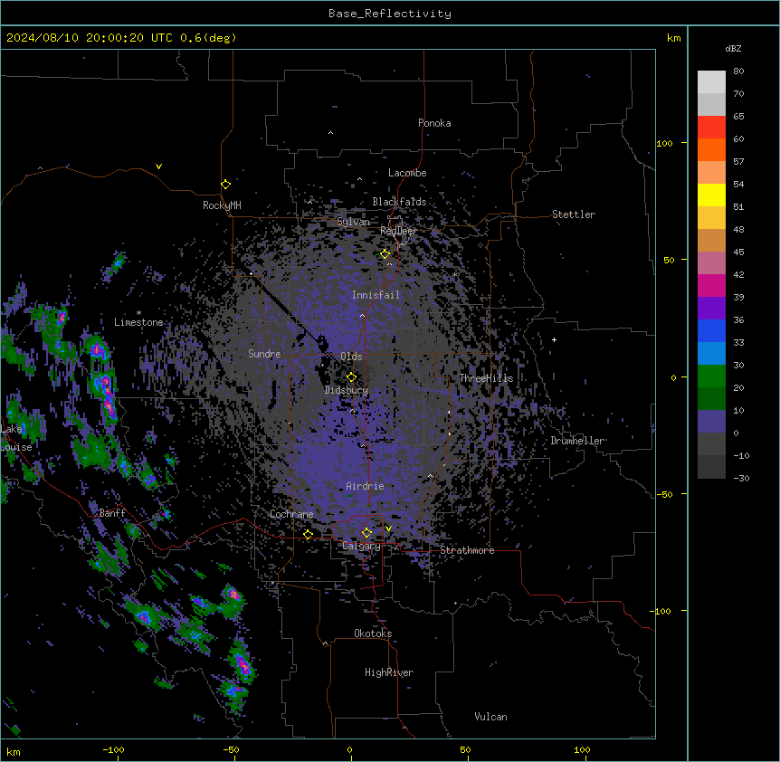The height and width of the screenshot is (762, 780).
Task: Select the blue 36-33 dBZ legend swatch
Action: click(711, 330)
